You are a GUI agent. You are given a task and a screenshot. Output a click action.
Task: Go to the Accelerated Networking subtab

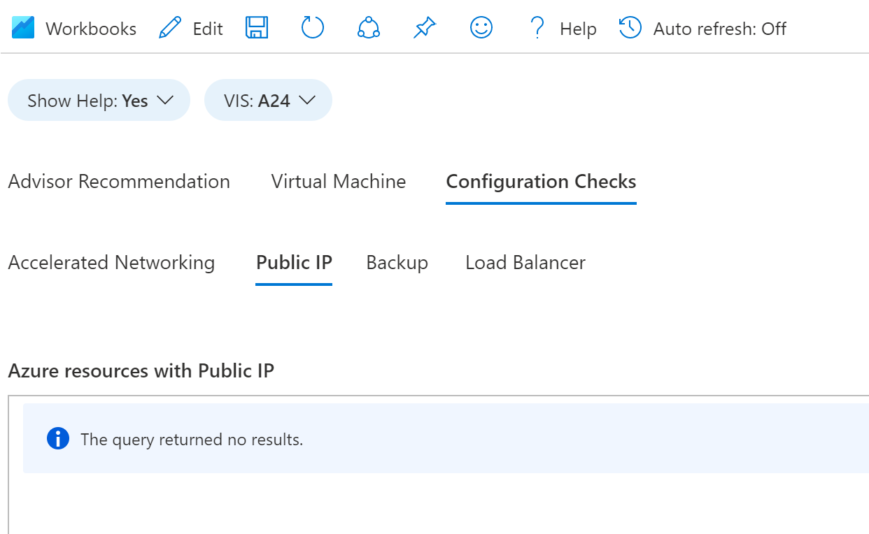pos(111,263)
